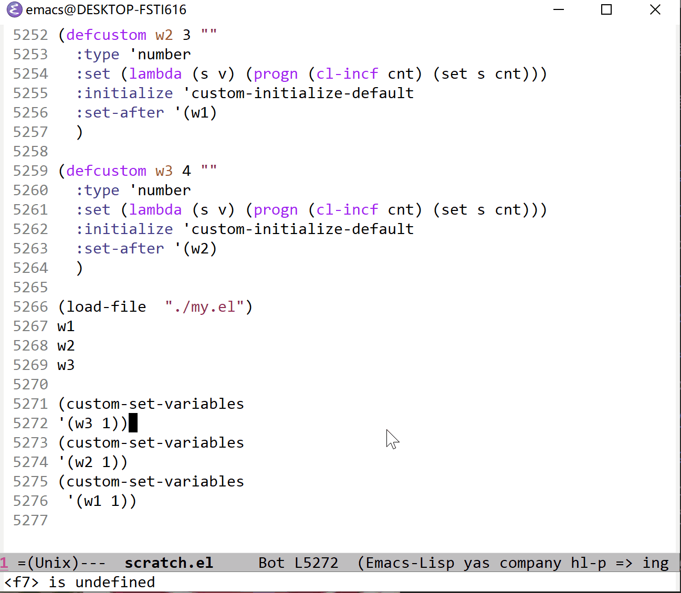Click the company minor mode indicator
Image resolution: width=681 pixels, height=593 pixels.
coord(530,563)
